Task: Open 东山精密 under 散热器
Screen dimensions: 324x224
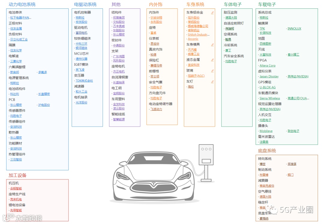Action: tap(16, 138)
